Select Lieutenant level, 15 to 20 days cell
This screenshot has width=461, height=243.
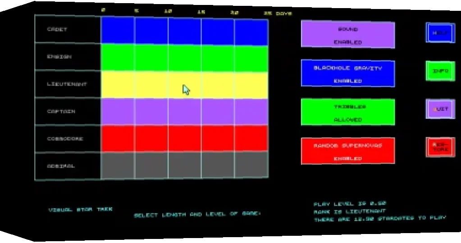click(218, 85)
